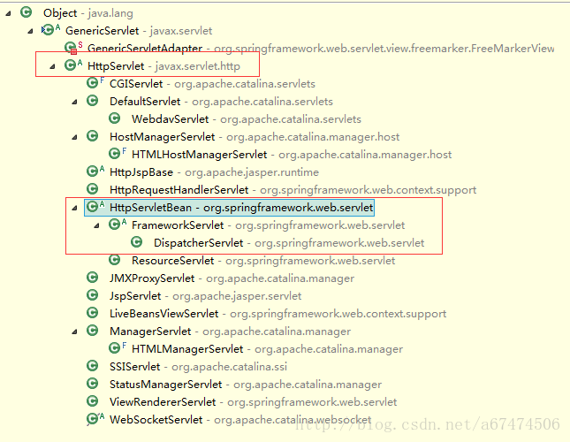Select the JMXProxyServlet entry
Screen dimensions: 570x442
232,278
